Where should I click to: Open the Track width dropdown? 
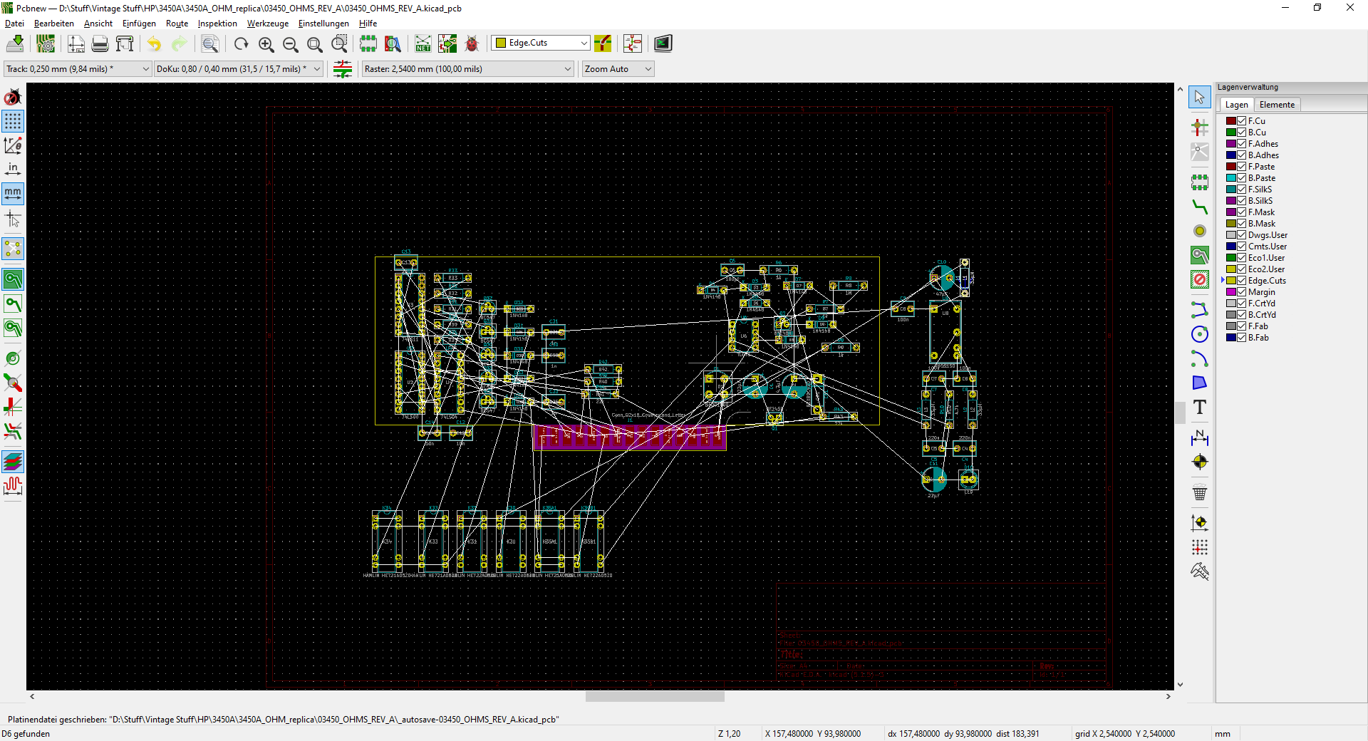pos(77,69)
